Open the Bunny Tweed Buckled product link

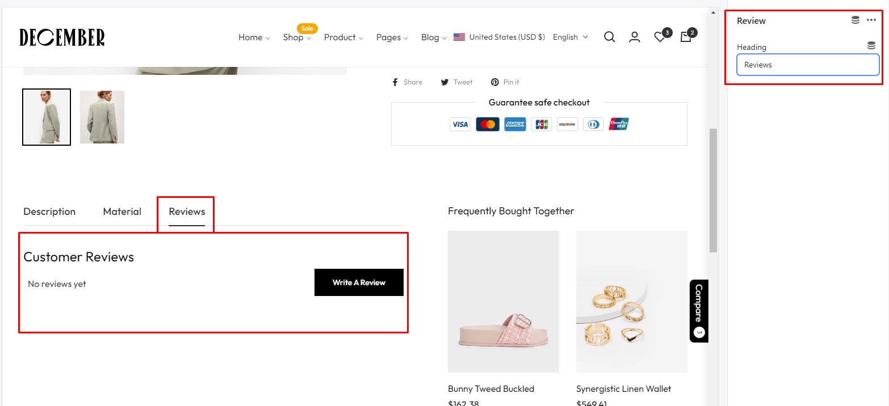click(491, 389)
